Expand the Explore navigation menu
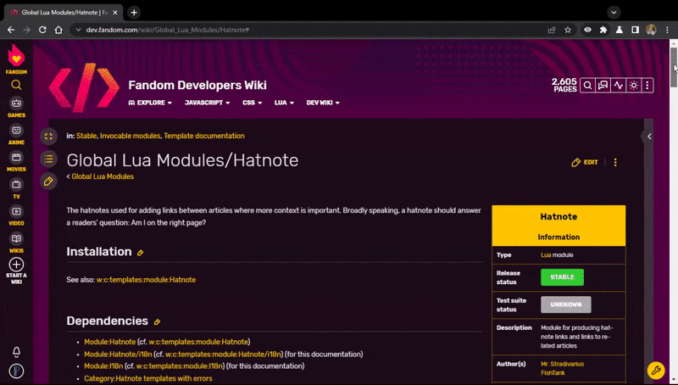This screenshot has height=385, width=678. click(x=150, y=103)
